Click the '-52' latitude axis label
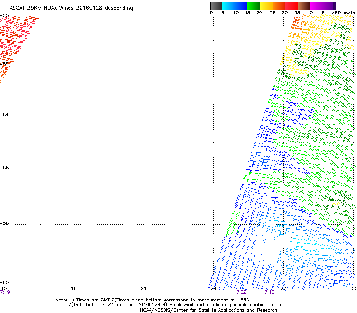357x313 pixels. pyautogui.click(x=4, y=64)
